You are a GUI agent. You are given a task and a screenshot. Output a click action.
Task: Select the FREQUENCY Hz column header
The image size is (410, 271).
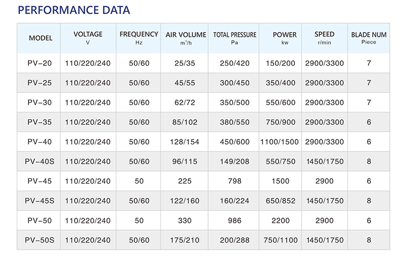tap(139, 37)
